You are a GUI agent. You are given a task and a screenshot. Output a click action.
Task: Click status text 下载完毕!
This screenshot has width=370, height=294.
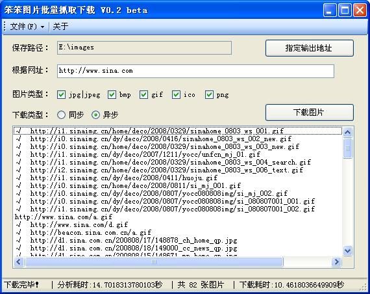point(21,284)
